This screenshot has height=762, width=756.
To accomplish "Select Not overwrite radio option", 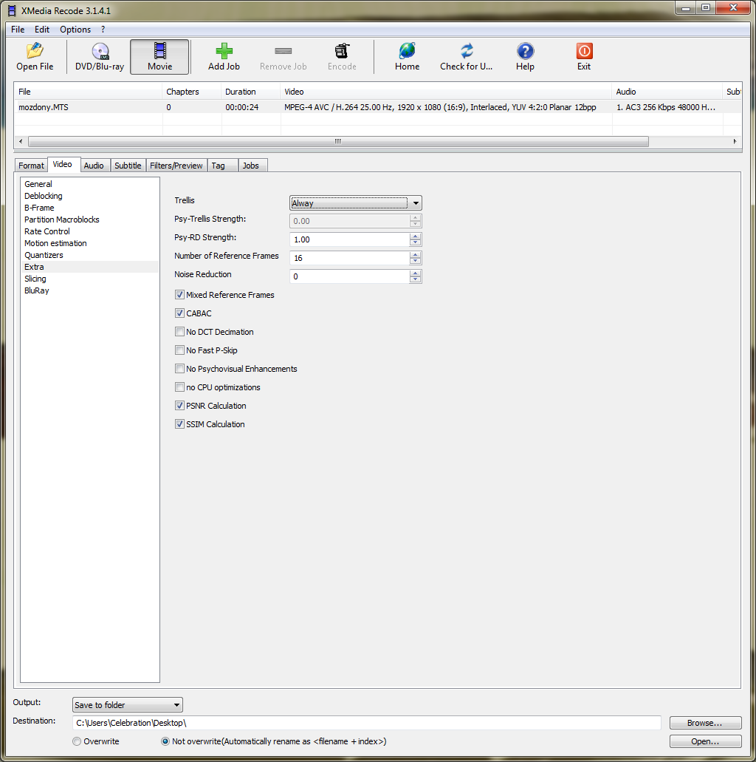I will click(x=165, y=741).
